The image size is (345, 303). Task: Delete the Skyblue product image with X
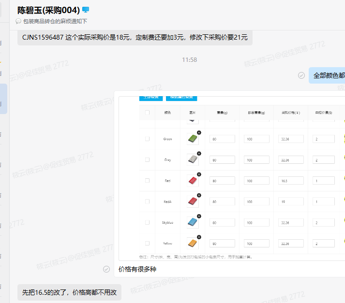(199, 216)
